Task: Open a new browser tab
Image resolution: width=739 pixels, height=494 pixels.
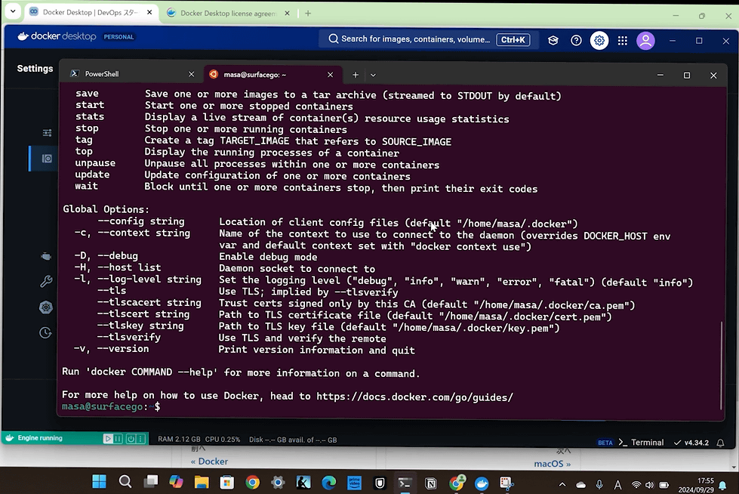Action: [x=308, y=13]
